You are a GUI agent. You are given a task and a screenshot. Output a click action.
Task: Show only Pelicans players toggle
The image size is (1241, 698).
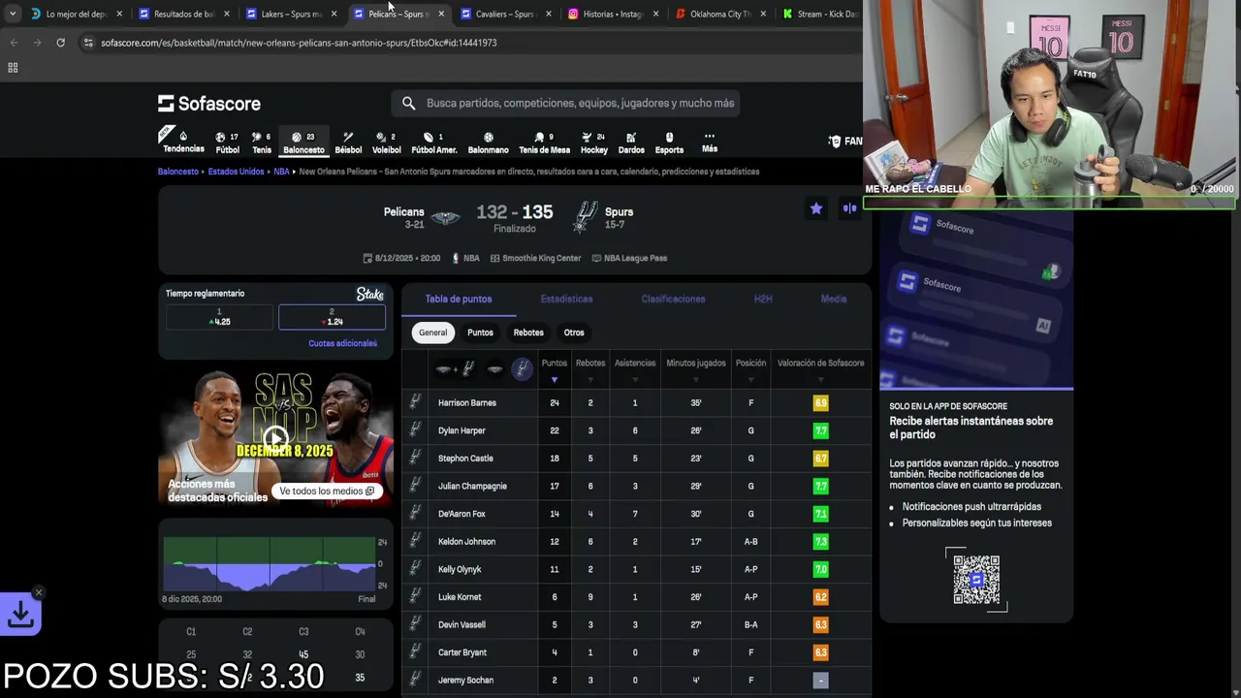pos(494,369)
